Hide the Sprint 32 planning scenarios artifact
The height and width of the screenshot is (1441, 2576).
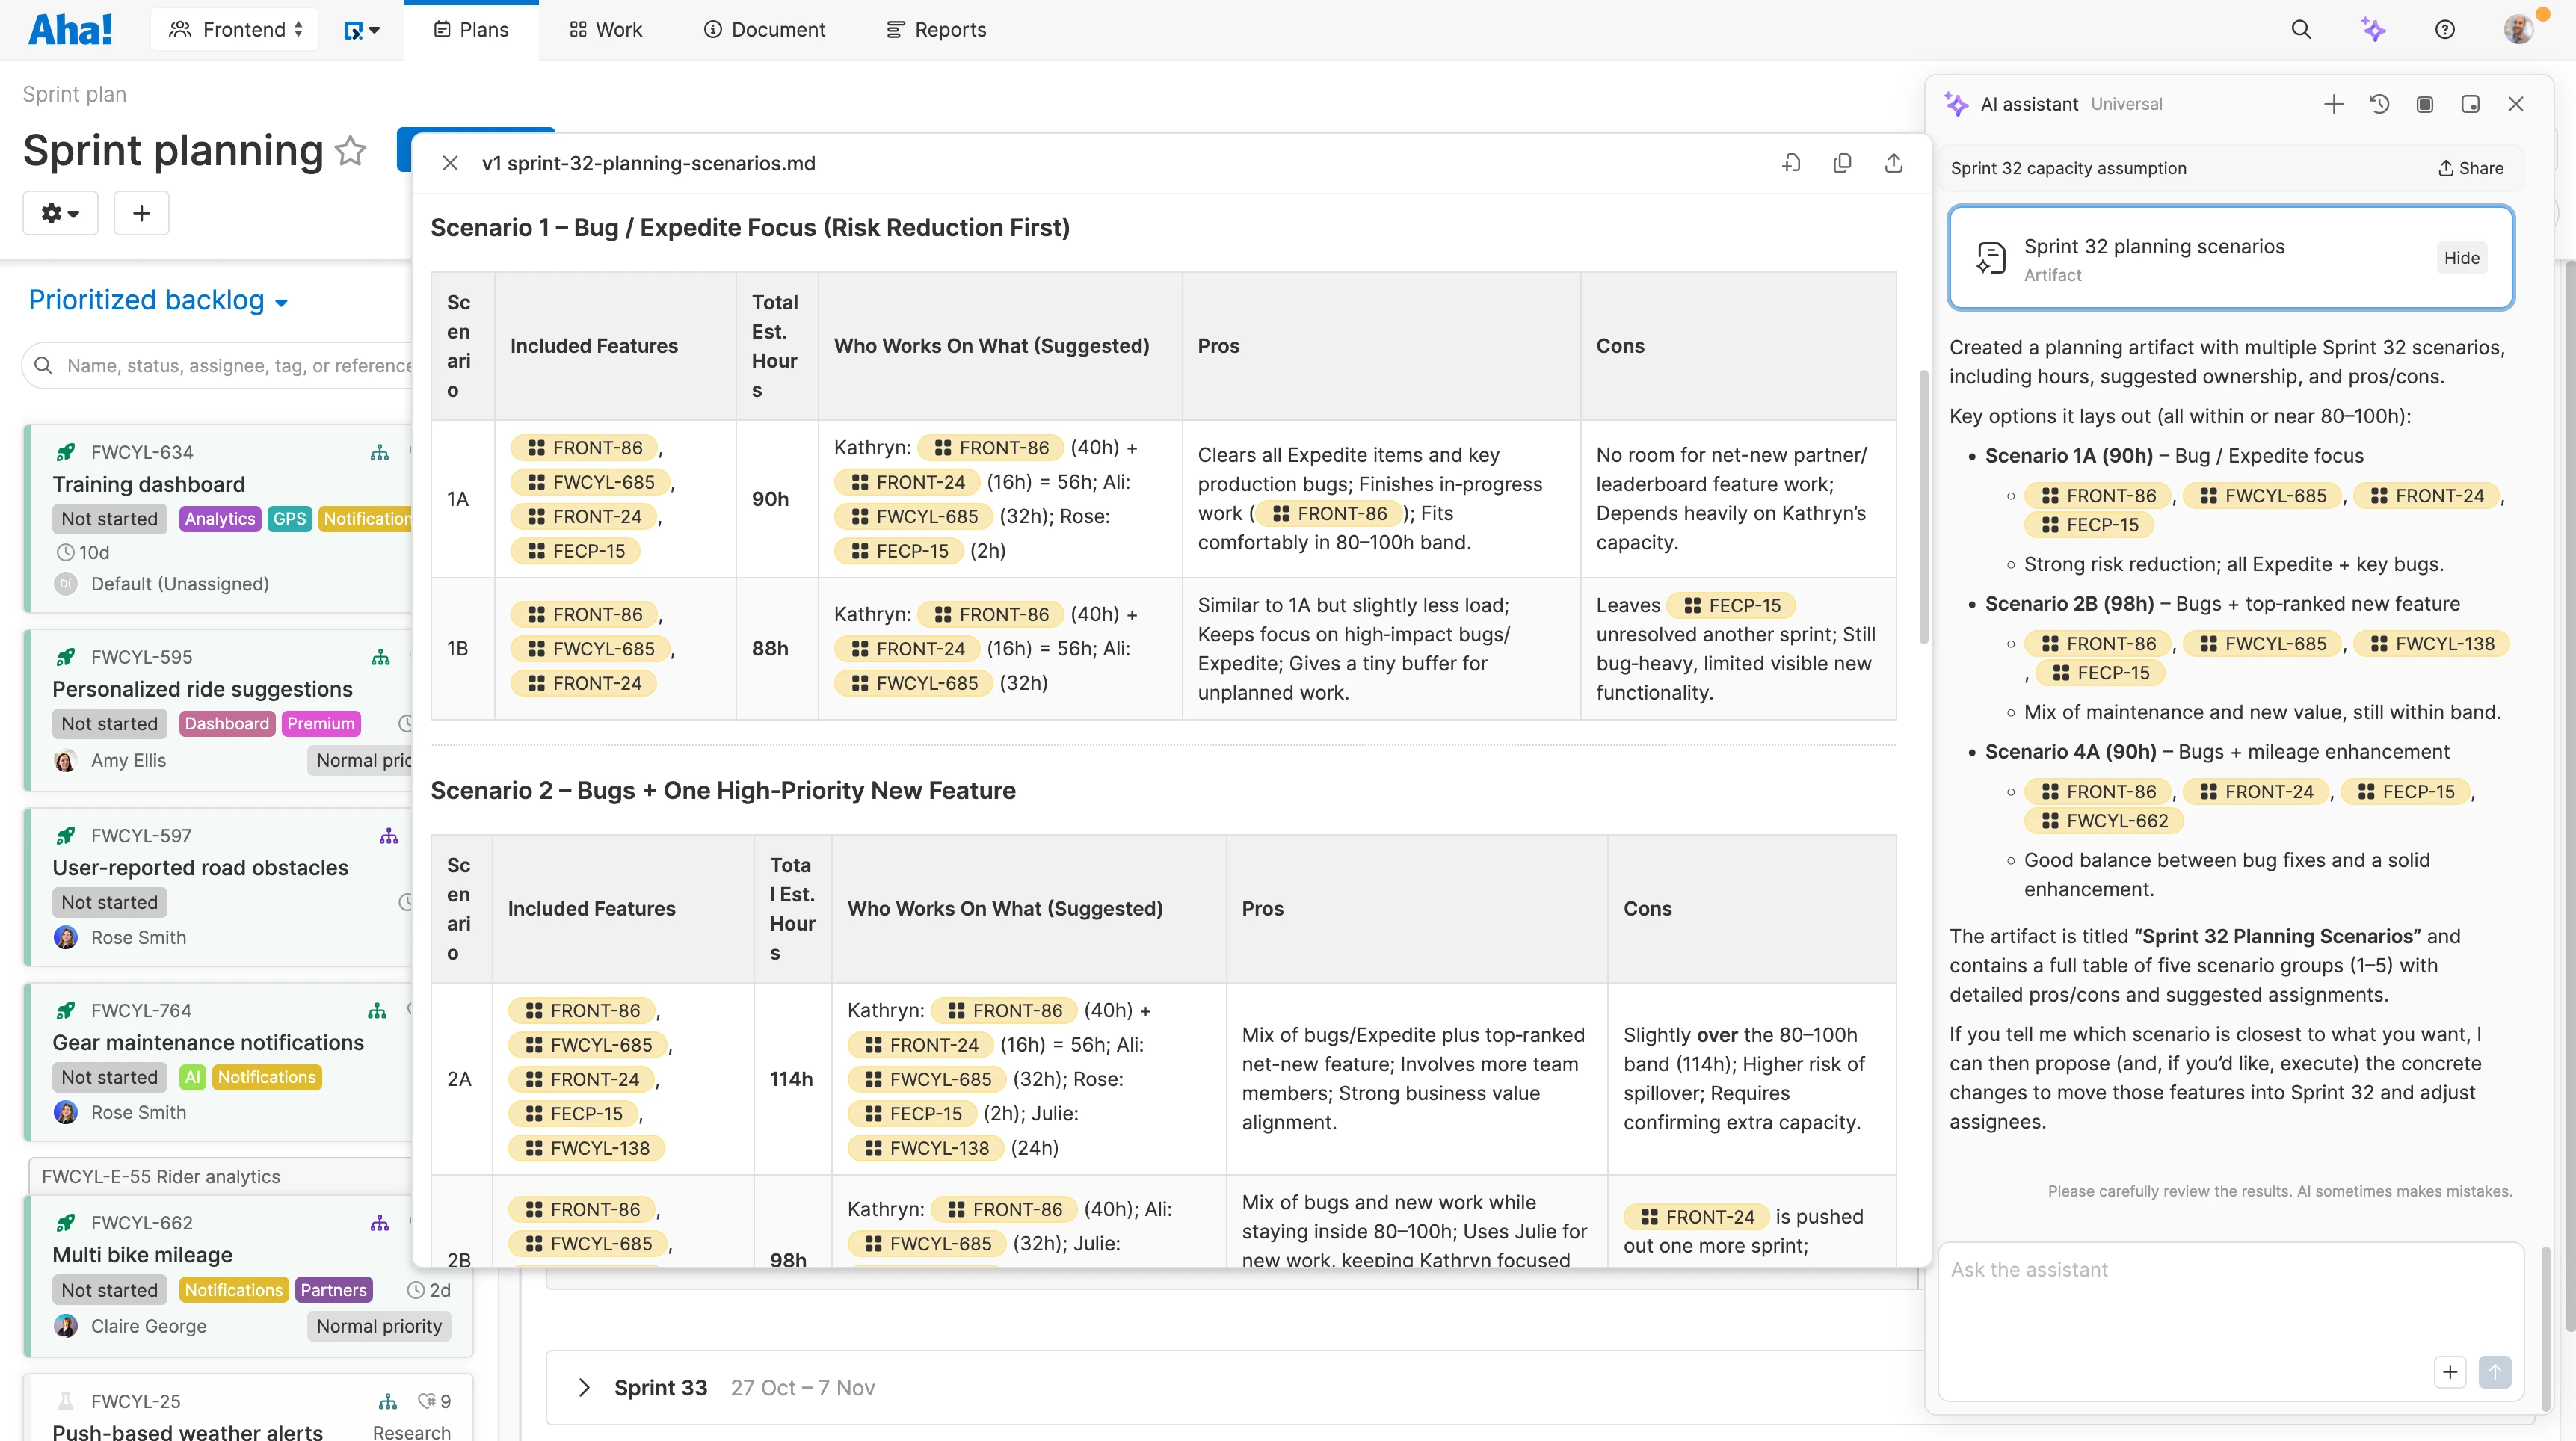point(2461,258)
